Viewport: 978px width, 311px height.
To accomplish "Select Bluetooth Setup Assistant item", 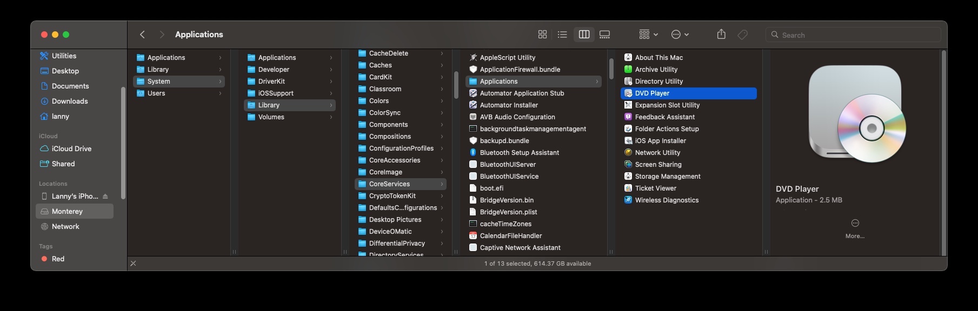I will click(534, 152).
